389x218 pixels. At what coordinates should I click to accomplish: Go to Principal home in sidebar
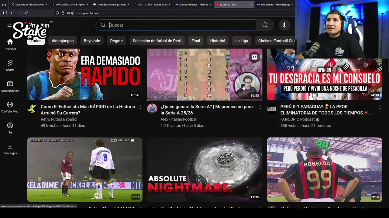click(10, 45)
